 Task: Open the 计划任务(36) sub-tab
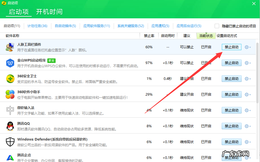tap(37, 26)
